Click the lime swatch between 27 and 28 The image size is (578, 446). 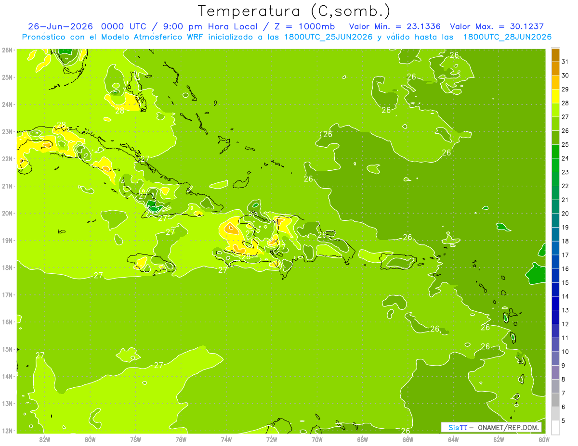[555, 110]
